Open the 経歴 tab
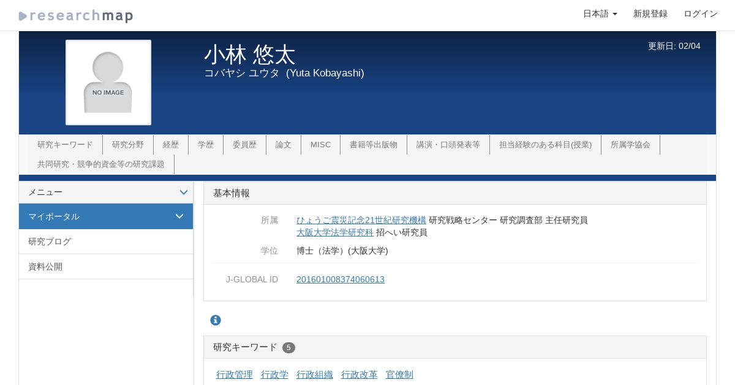 [171, 145]
